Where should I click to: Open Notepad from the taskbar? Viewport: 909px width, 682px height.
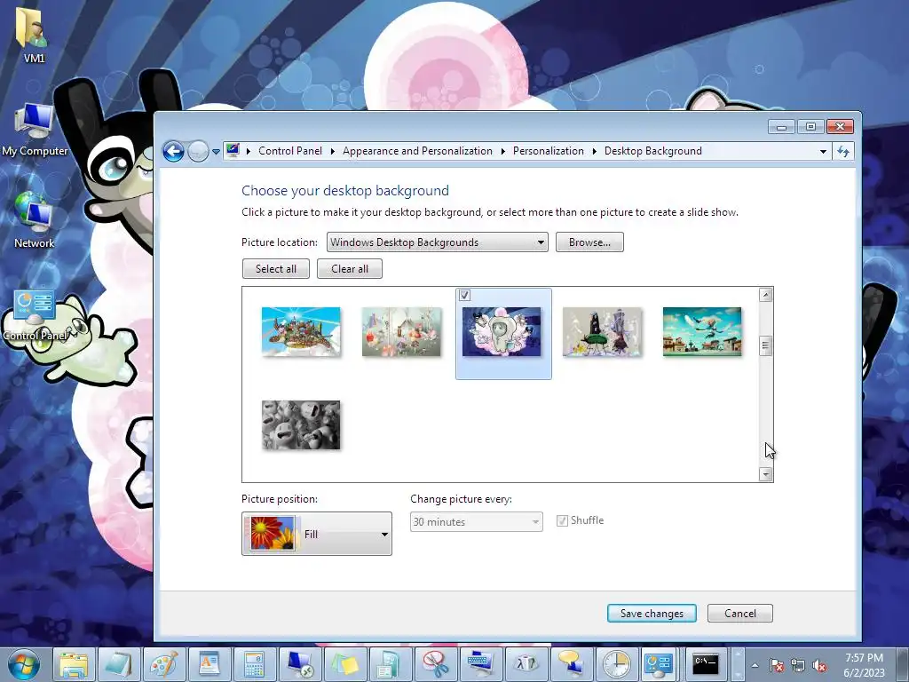pos(119,664)
